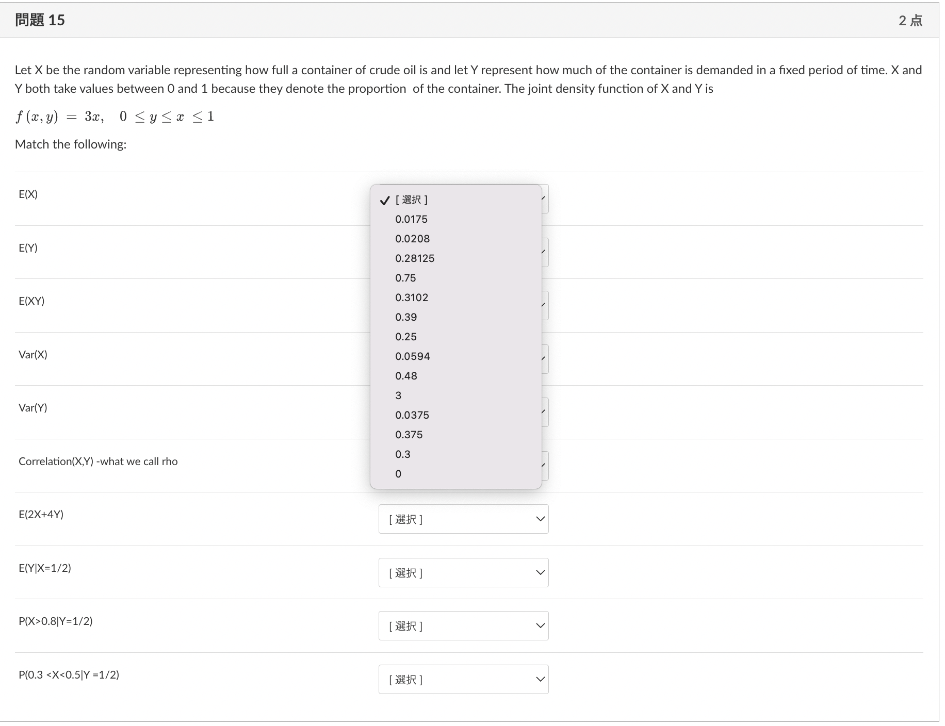Open the E(2X+4Y) answer dropdown
945x726 pixels.
[463, 519]
